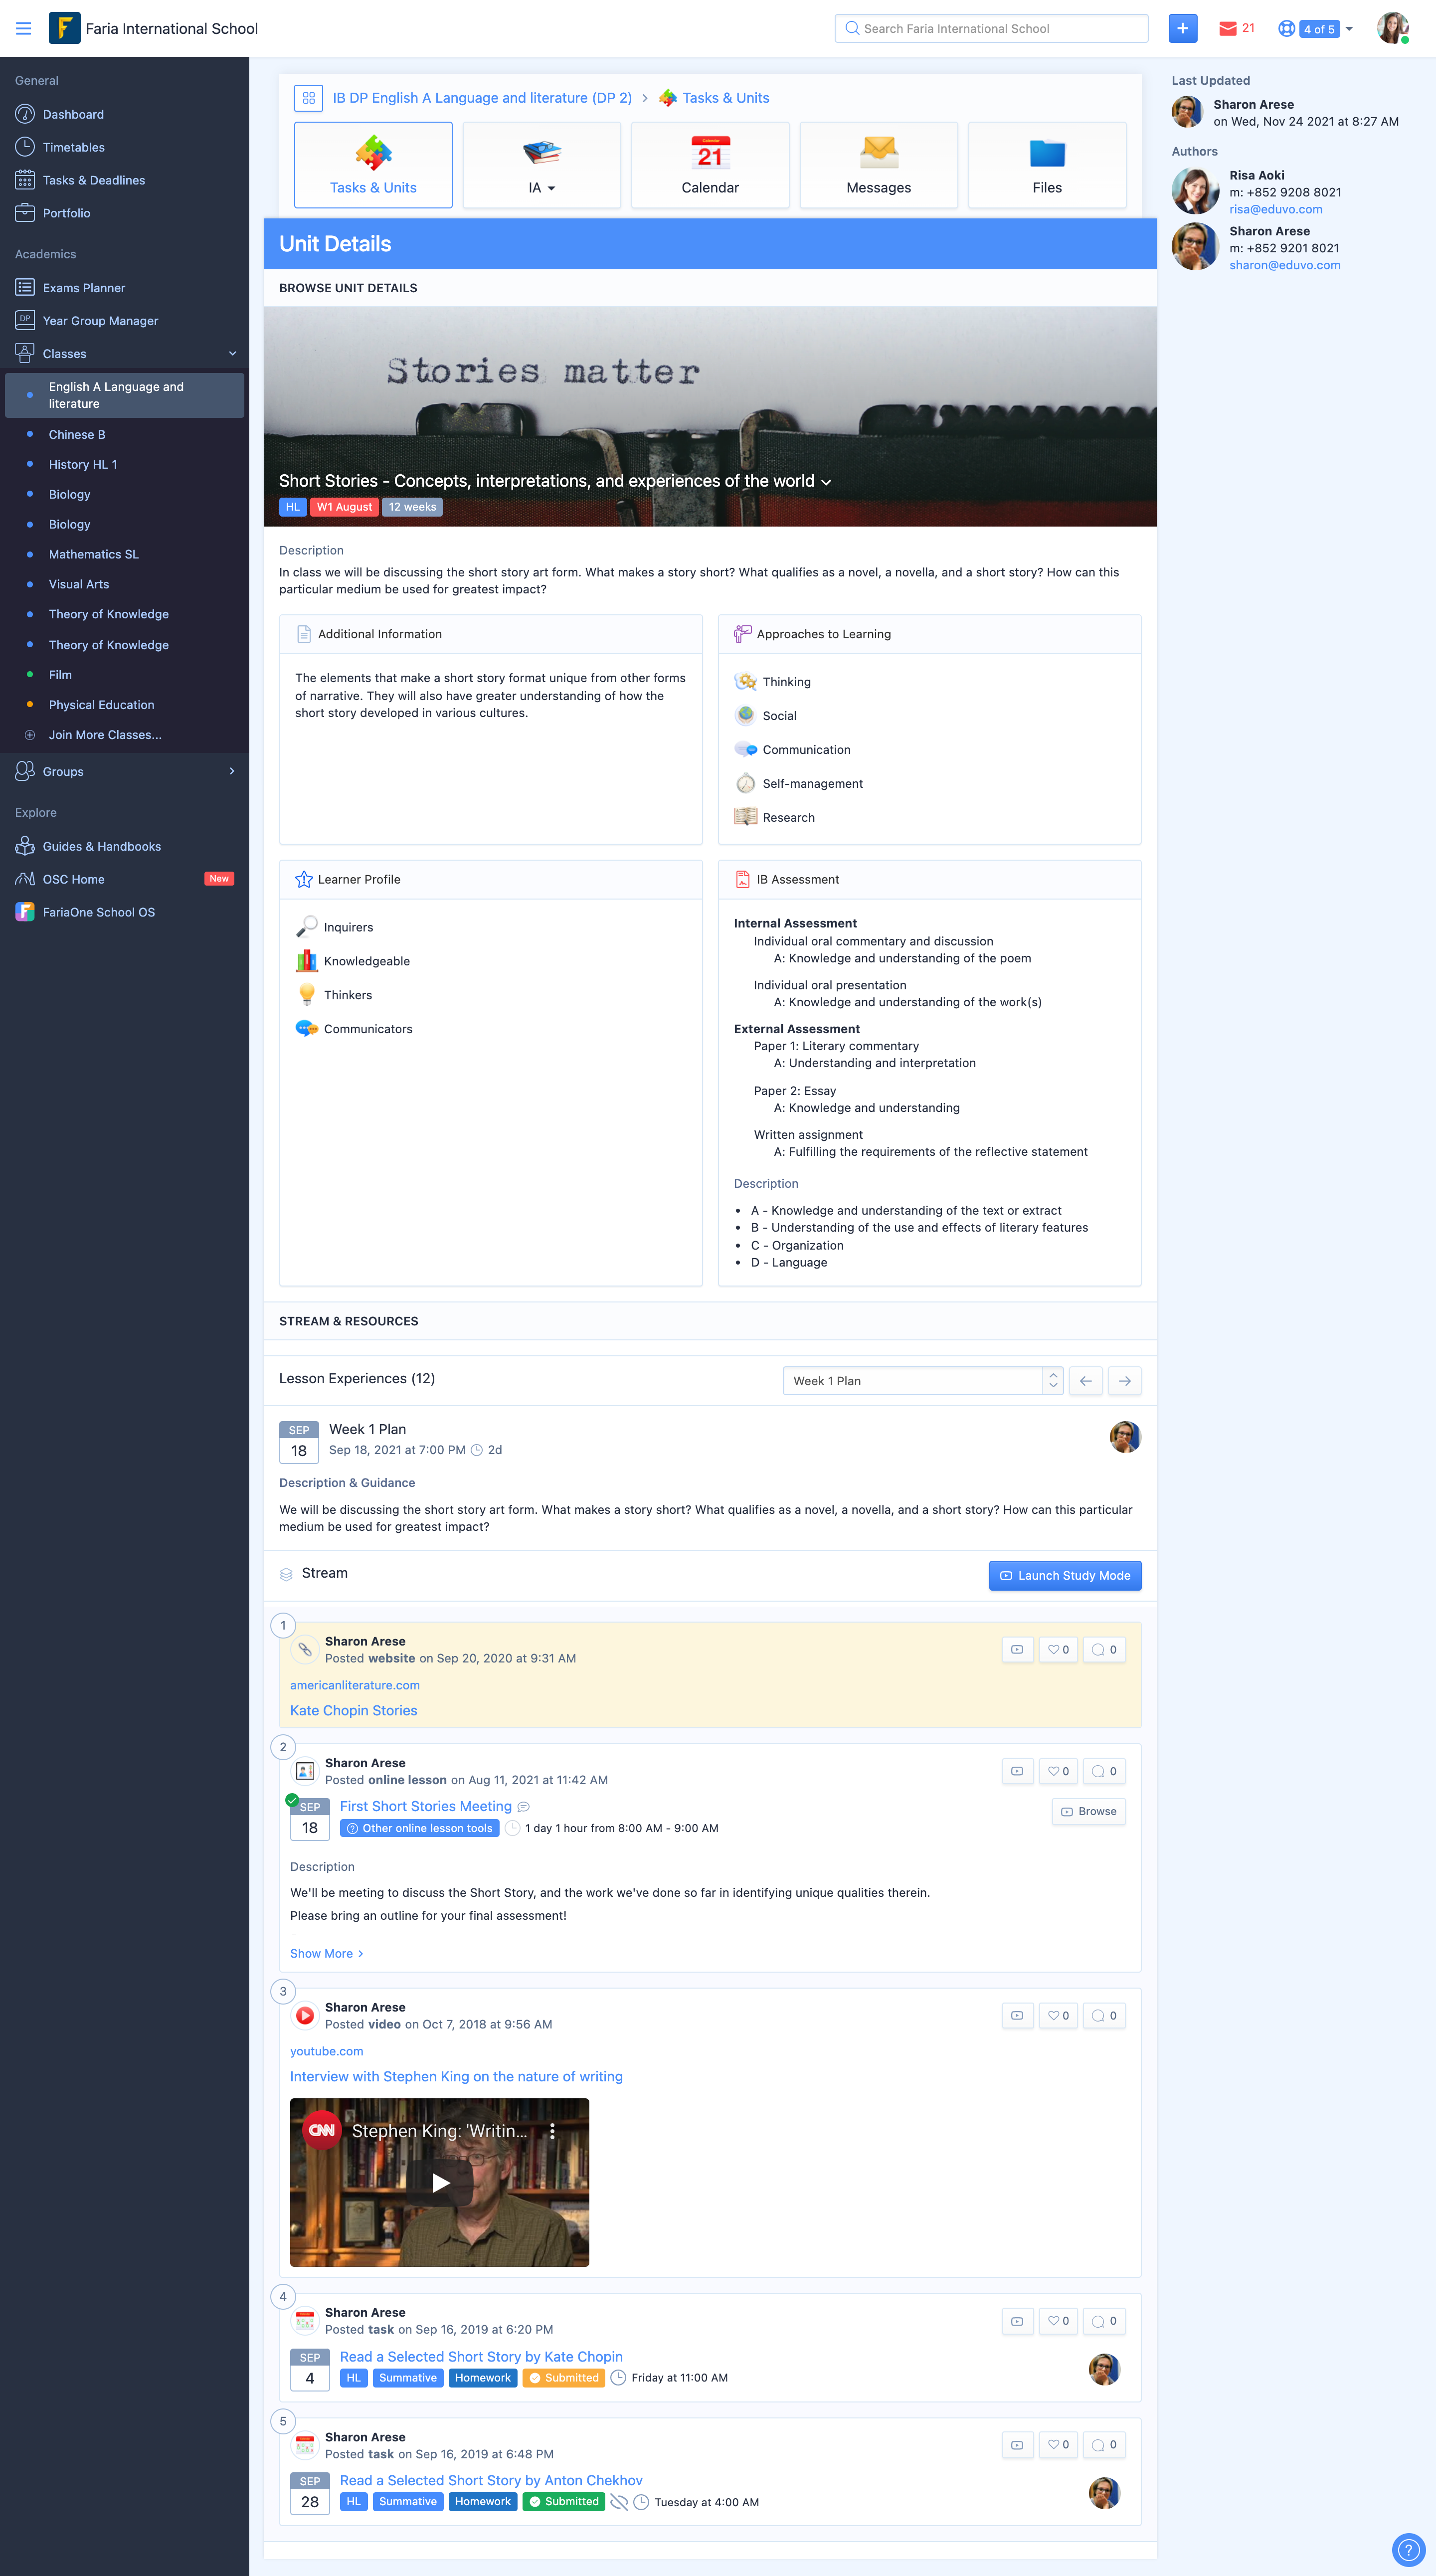Image resolution: width=1436 pixels, height=2576 pixels.
Task: Click class overview grid icon in breadcrumb
Action: tap(308, 98)
